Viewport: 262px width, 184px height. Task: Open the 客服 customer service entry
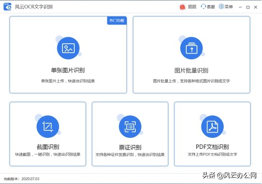(208, 7)
